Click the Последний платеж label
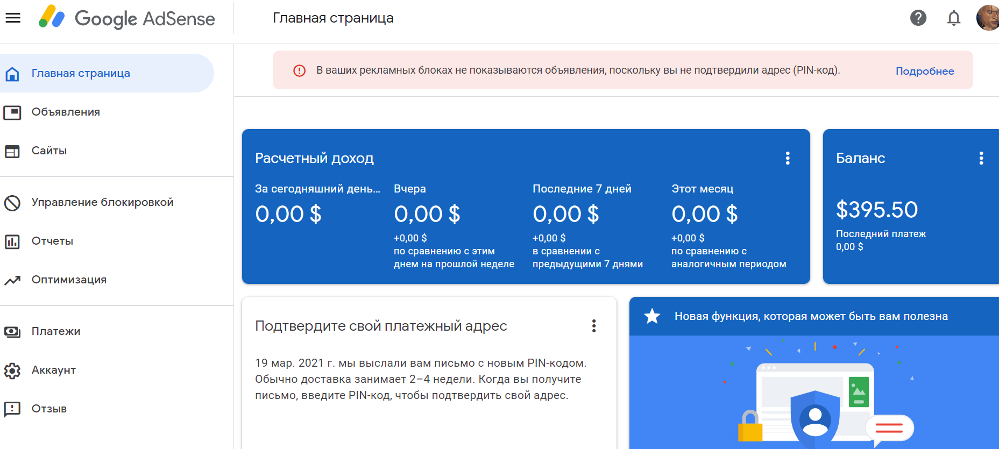This screenshot has height=449, width=999. click(881, 234)
